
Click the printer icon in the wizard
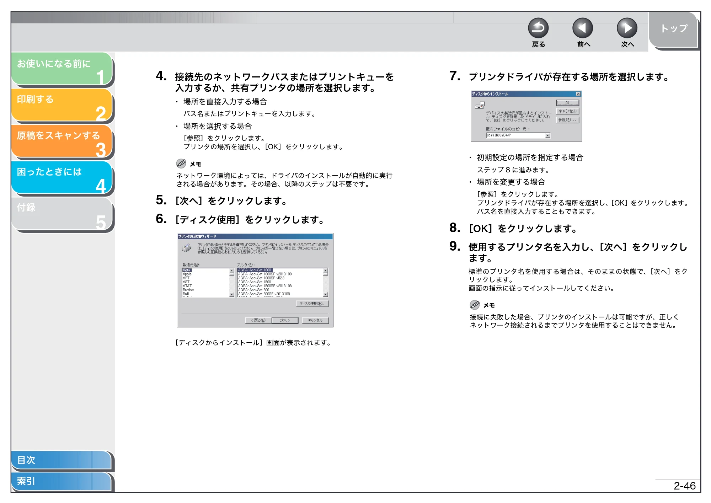(x=187, y=248)
